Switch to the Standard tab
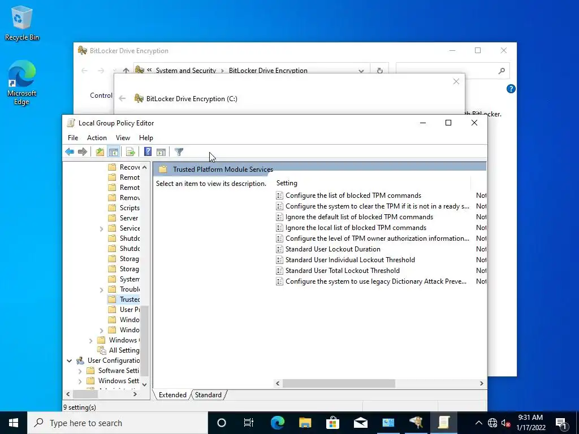The image size is (579, 434). pyautogui.click(x=208, y=395)
